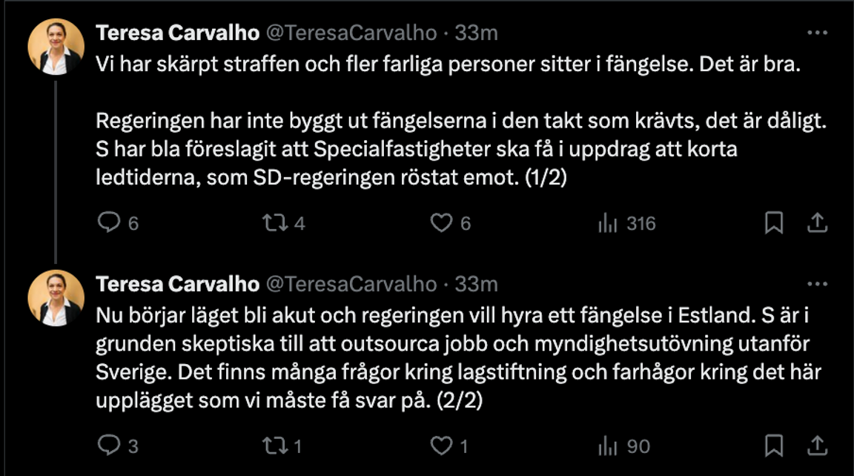Click @TeresaCarvalho handle in second tweet
This screenshot has height=476, width=854.
(x=351, y=284)
